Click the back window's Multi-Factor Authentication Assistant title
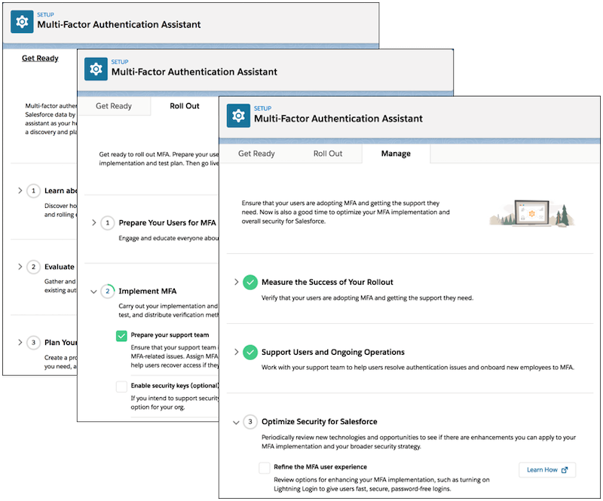This screenshot has width=603, height=501. coord(119,25)
